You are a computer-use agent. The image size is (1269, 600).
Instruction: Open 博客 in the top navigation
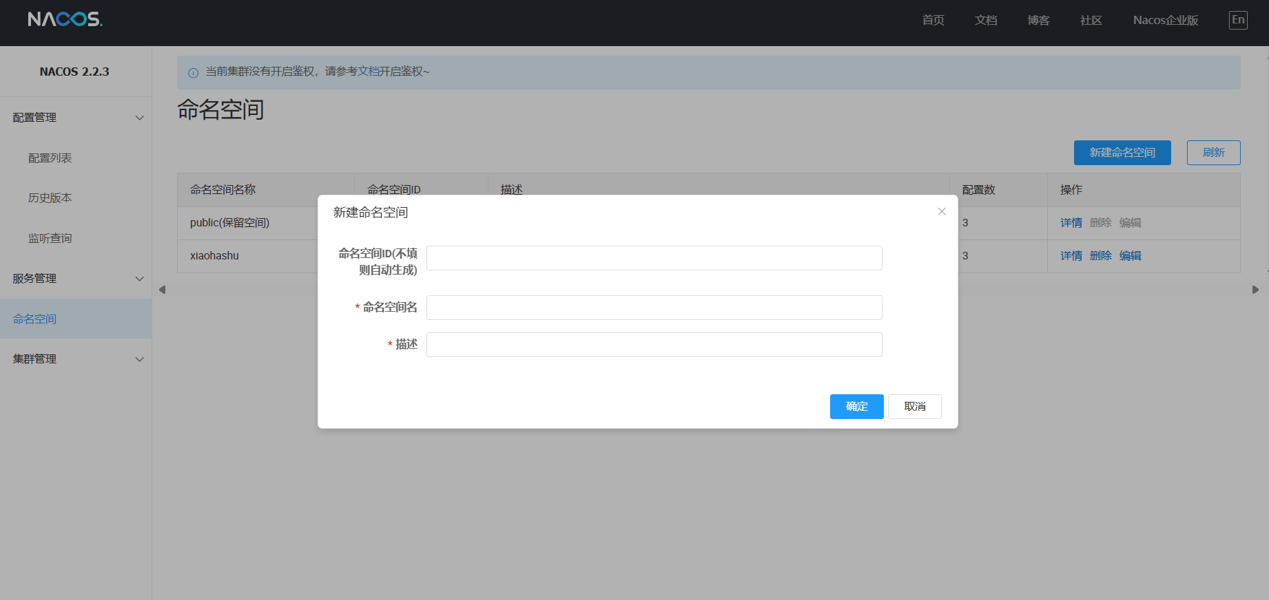(1038, 20)
